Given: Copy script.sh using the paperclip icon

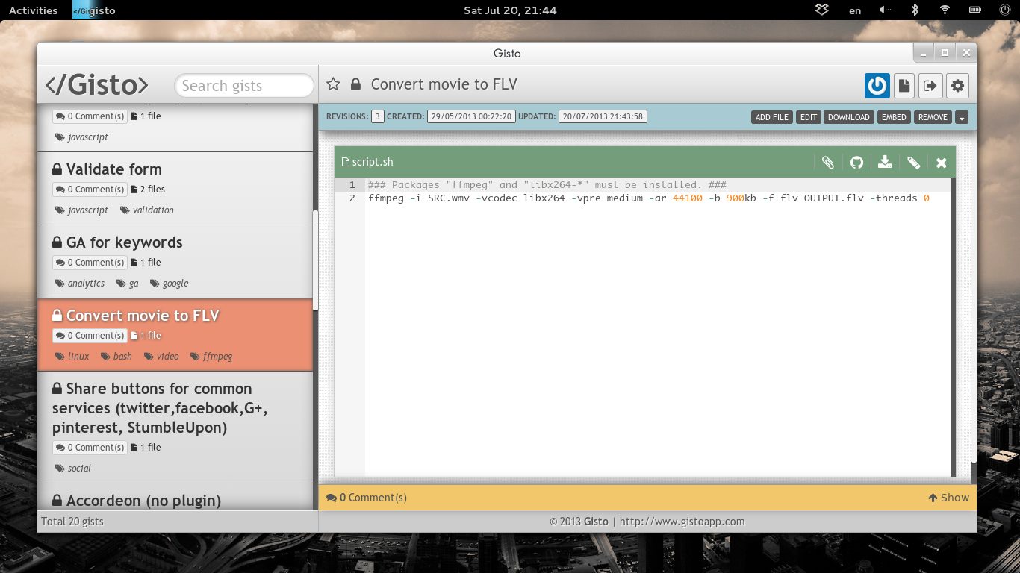Looking at the screenshot, I should coord(827,162).
